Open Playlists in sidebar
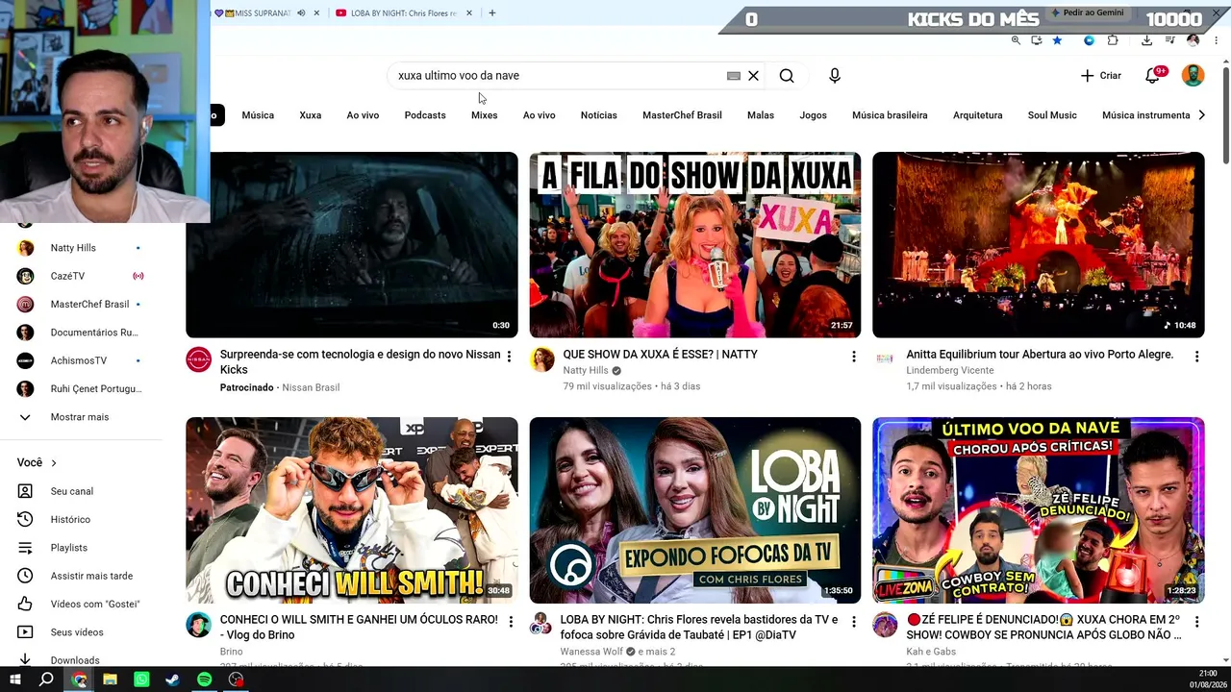The width and height of the screenshot is (1231, 692). (80, 548)
